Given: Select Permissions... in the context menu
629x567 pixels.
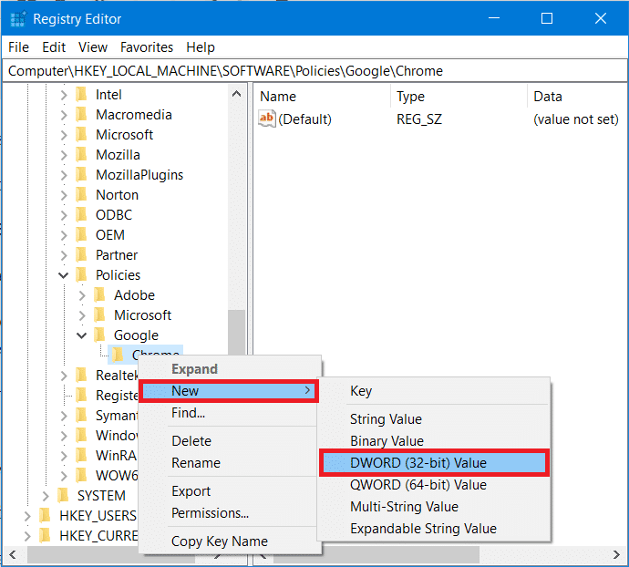Looking at the screenshot, I should [211, 513].
